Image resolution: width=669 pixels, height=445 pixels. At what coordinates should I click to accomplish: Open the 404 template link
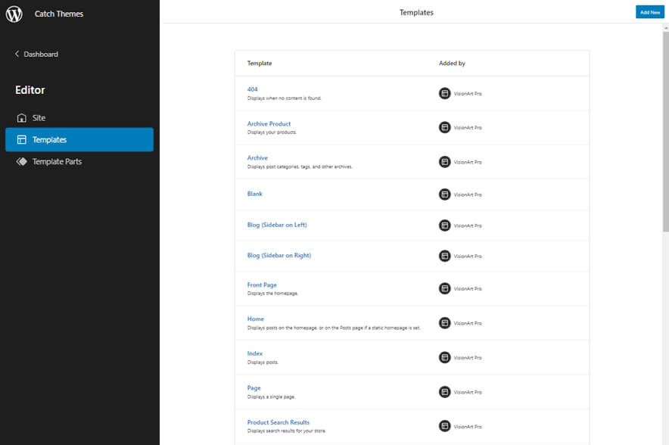253,89
